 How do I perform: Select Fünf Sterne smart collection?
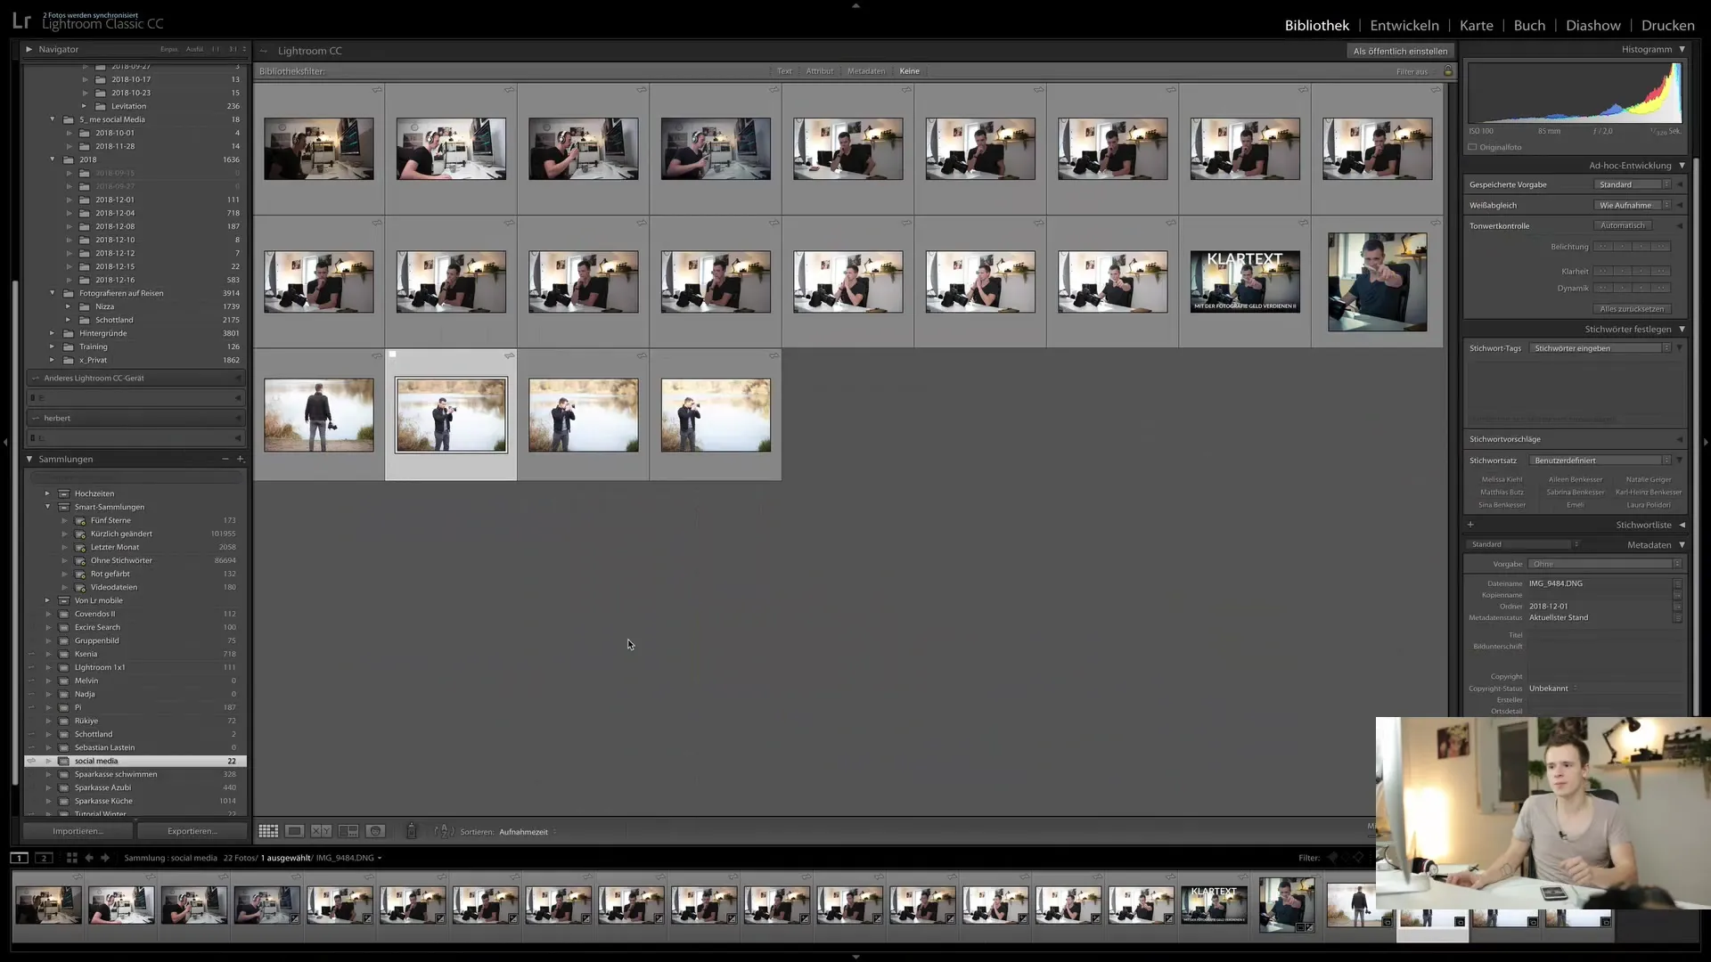111,520
